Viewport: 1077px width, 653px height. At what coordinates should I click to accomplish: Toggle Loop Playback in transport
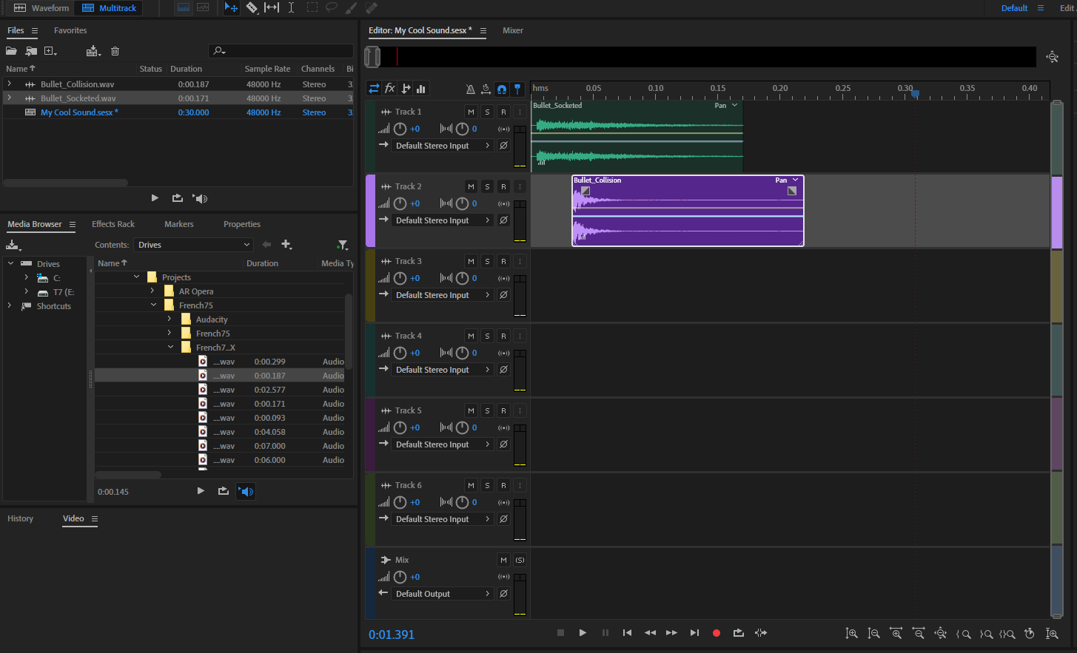(738, 632)
